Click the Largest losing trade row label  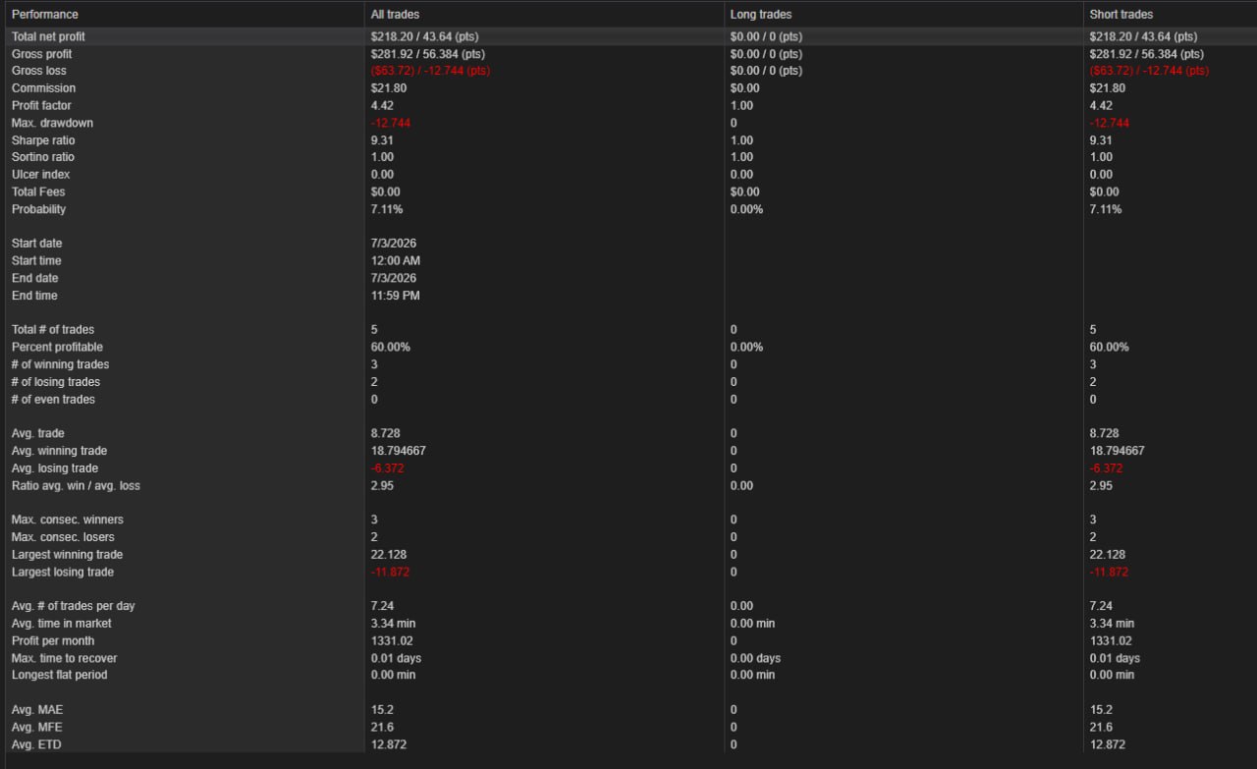[63, 573]
